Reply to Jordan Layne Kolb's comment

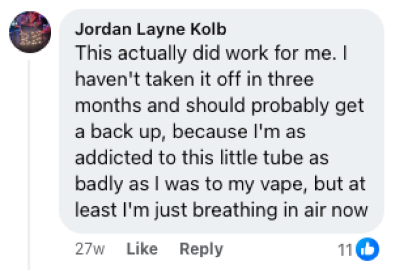(x=201, y=249)
